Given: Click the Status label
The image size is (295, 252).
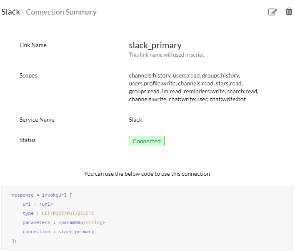Looking at the screenshot, I should pyautogui.click(x=27, y=140).
